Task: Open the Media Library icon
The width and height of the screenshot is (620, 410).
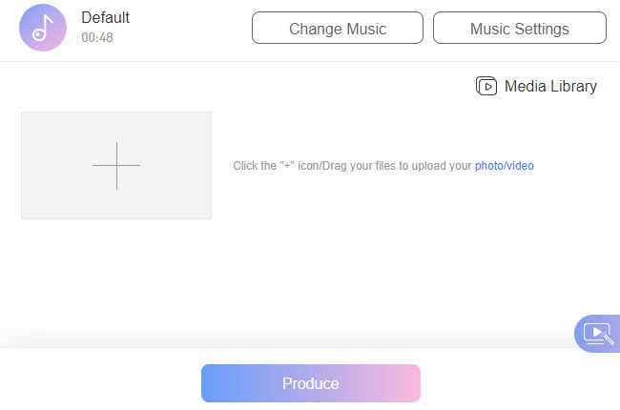Action: coord(486,87)
